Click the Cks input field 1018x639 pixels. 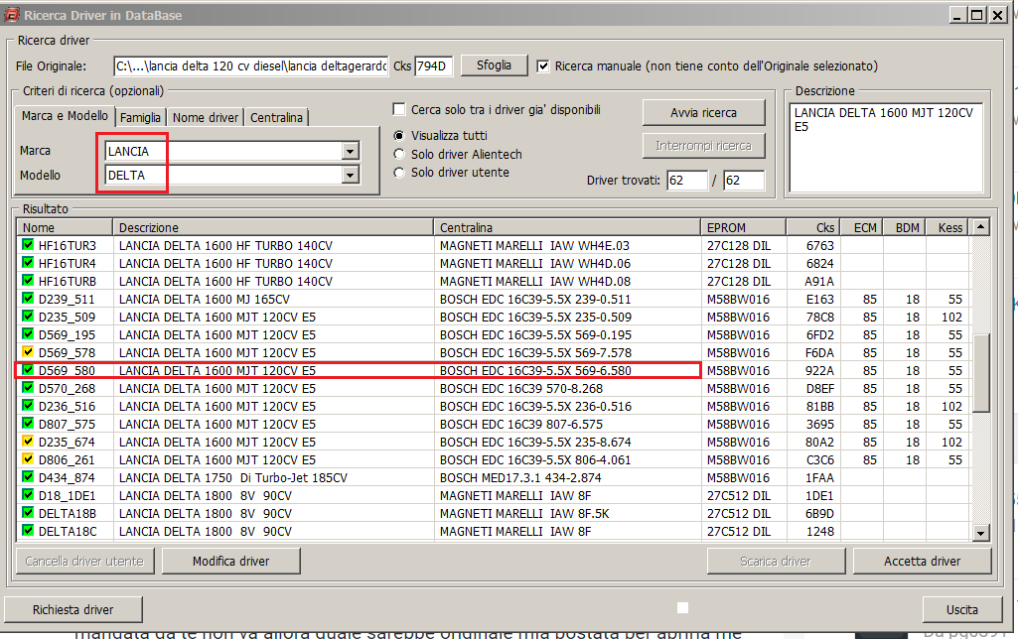tap(433, 66)
